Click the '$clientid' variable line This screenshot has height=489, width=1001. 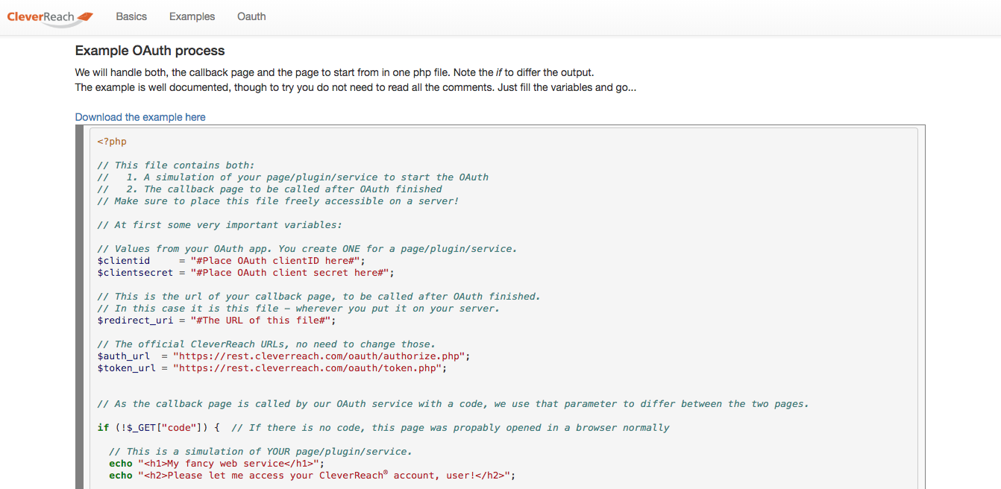(x=231, y=260)
